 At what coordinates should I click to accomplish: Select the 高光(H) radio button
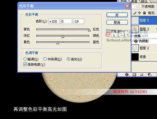[x=68, y=59]
